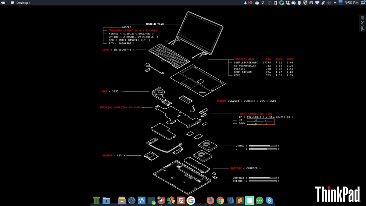Open the security shield tray icon
This screenshot has height=206, width=366.
coord(305,3)
